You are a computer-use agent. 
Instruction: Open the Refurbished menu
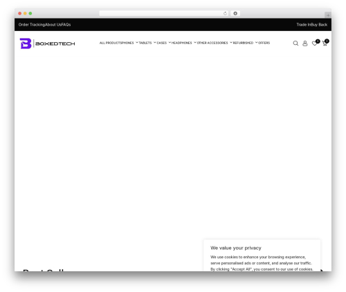(245, 43)
